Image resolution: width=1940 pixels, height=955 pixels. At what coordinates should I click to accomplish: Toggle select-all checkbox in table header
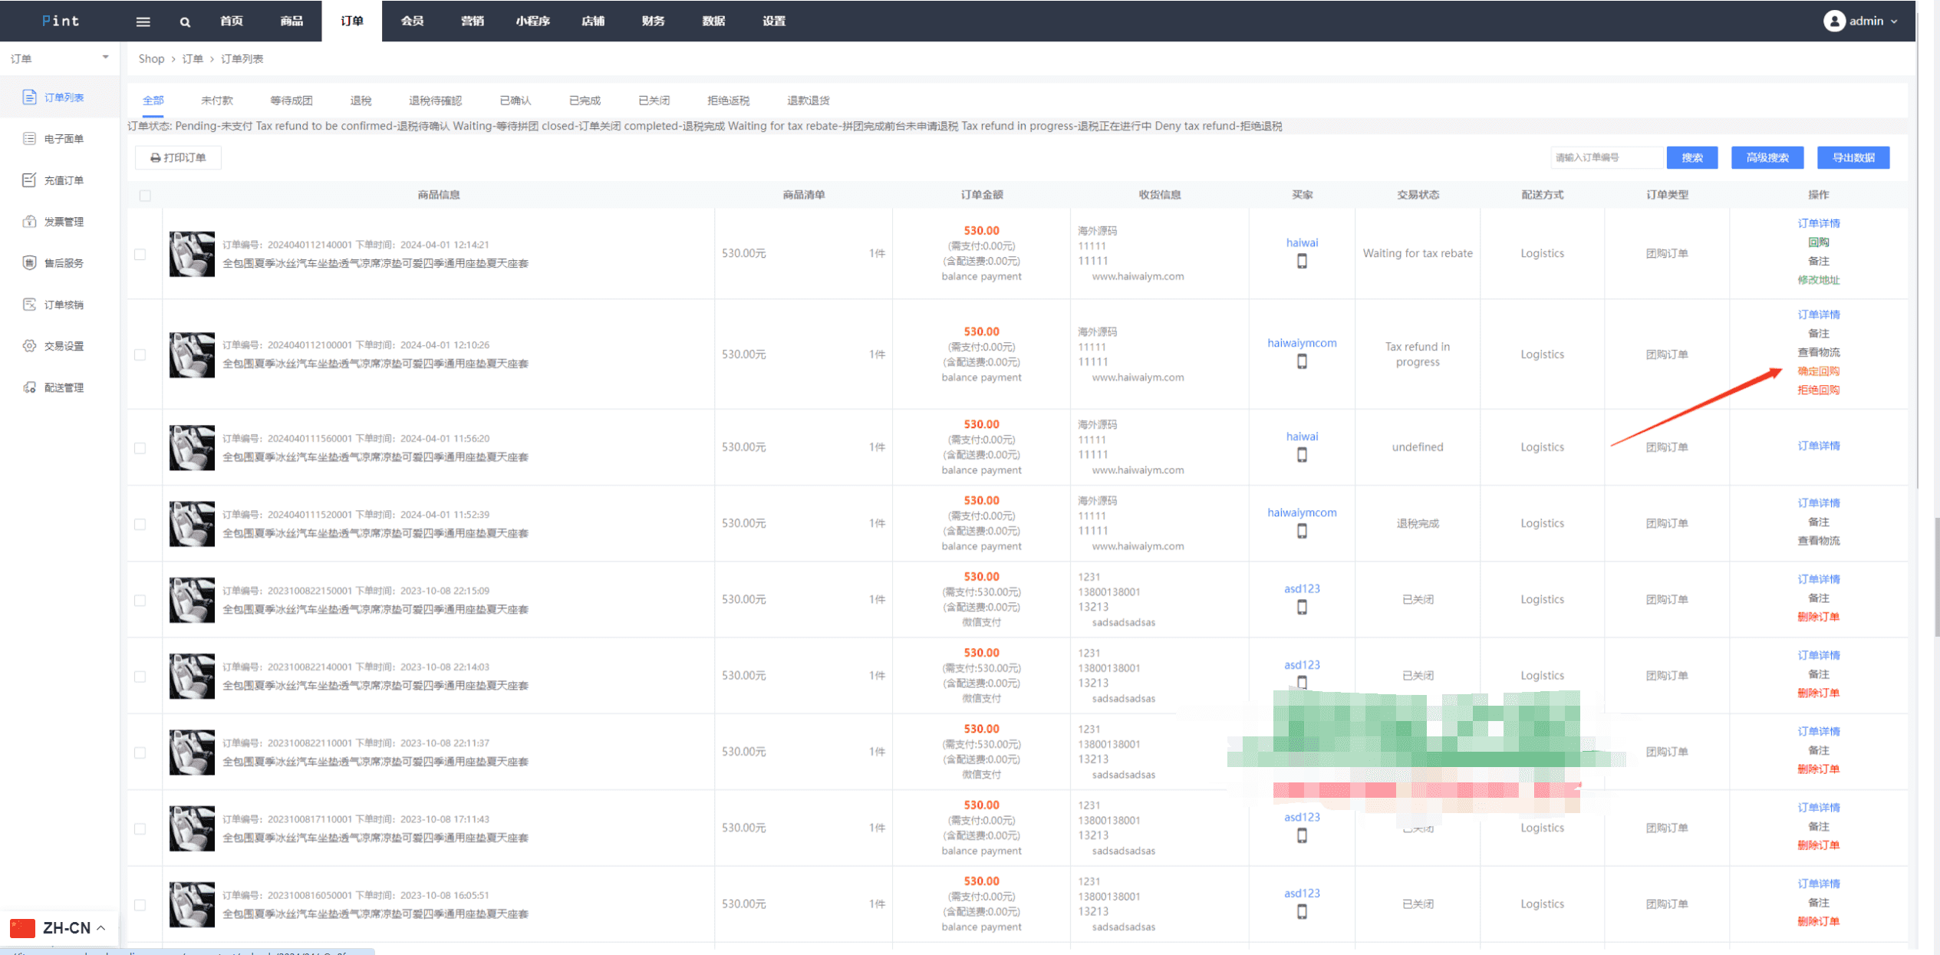point(145,196)
